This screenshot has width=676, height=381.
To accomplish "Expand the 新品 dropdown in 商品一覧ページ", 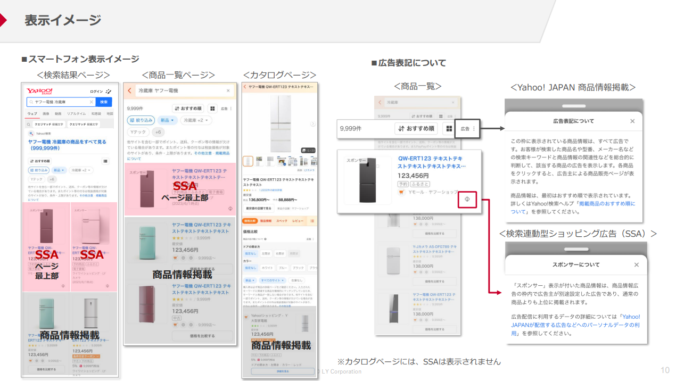I will [168, 120].
